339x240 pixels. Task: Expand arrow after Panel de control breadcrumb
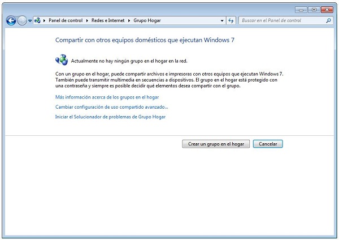coord(87,20)
